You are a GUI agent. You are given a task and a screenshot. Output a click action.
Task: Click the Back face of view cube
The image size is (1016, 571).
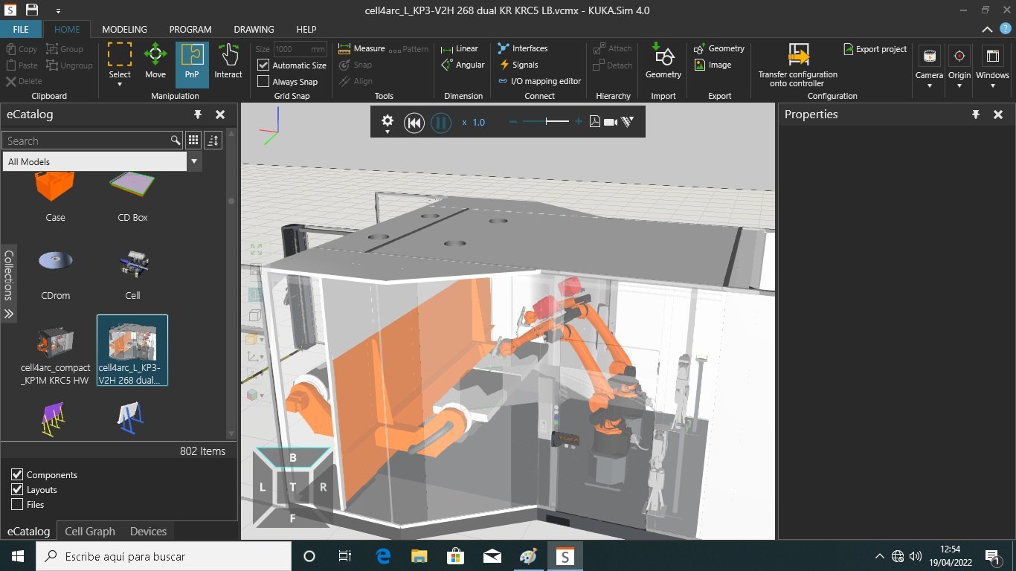click(x=293, y=457)
